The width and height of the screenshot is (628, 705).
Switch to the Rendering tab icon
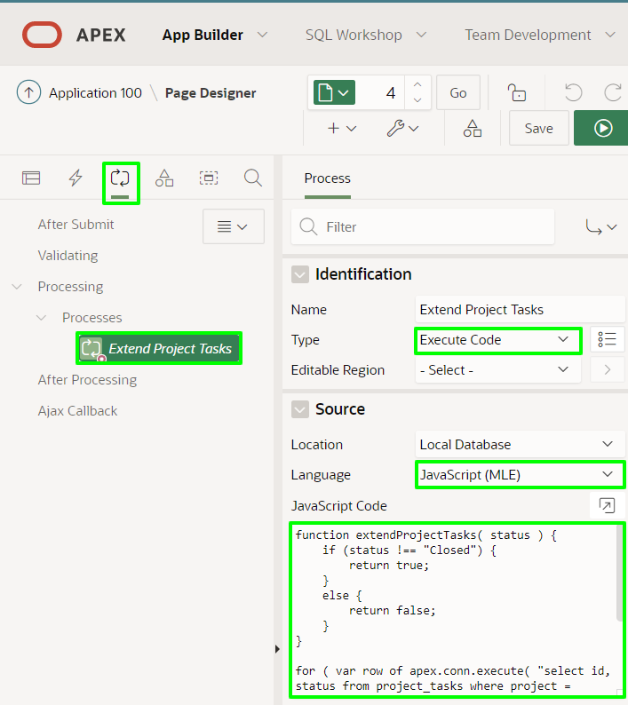pyautogui.click(x=31, y=178)
